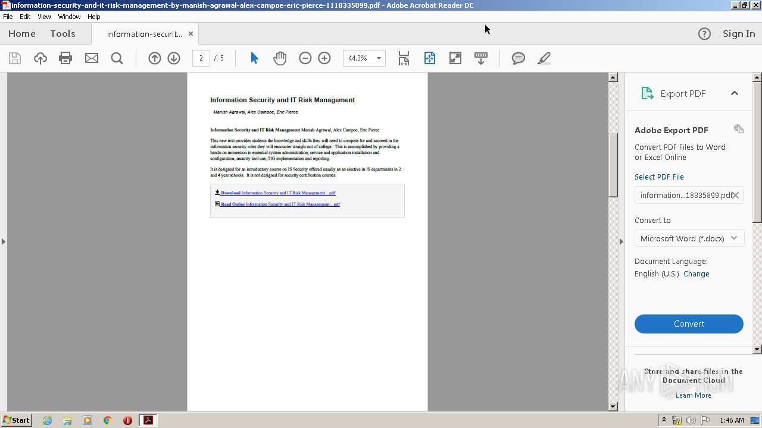This screenshot has height=428, width=762.
Task: Open the Window menu
Action: (x=69, y=17)
